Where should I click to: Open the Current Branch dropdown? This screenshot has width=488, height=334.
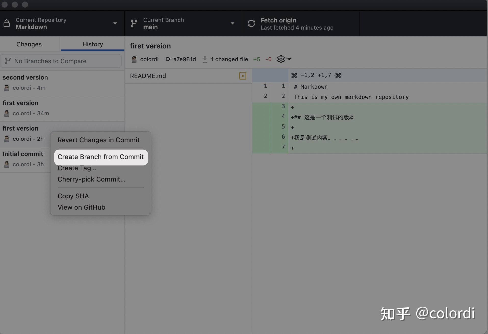[232, 23]
